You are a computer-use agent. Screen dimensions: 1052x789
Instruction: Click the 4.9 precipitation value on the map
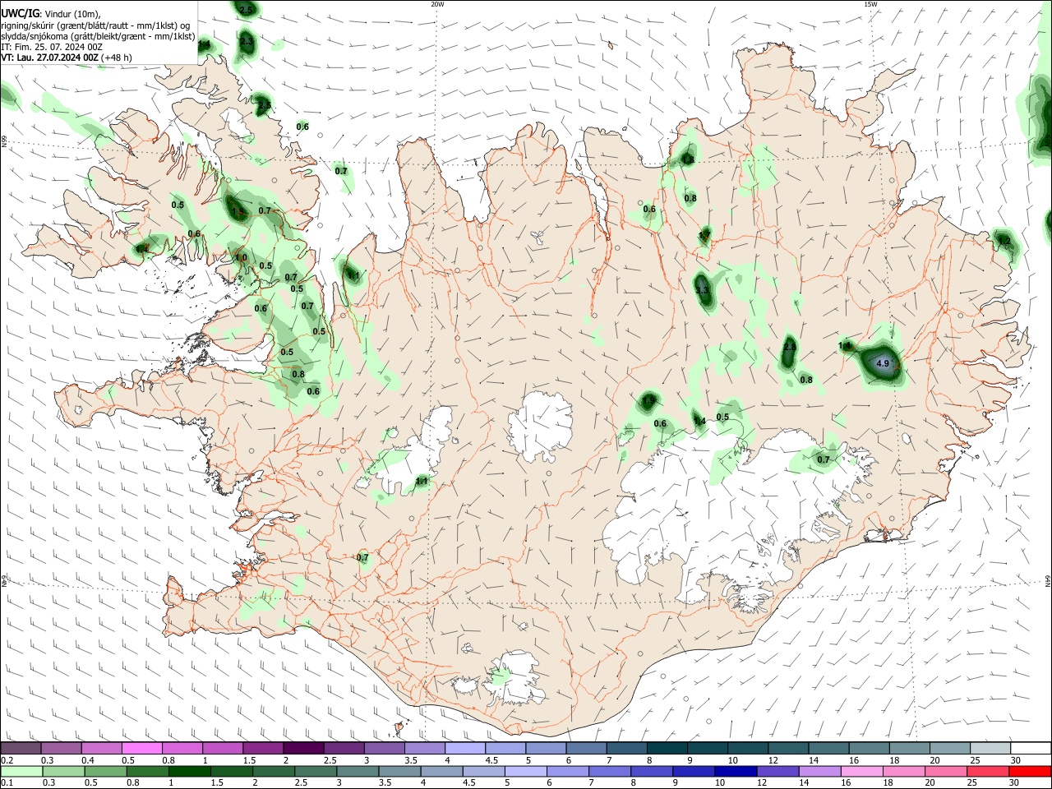point(884,363)
